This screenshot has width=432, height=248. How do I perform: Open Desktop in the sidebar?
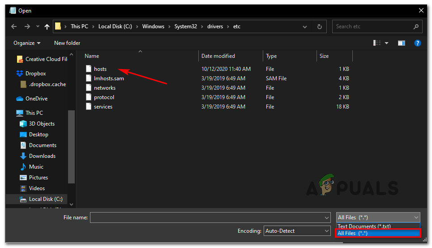(x=34, y=135)
